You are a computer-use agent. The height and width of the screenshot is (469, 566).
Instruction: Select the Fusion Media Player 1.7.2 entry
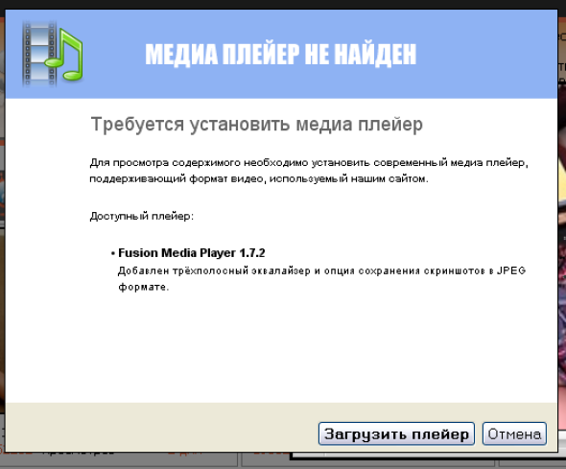tap(192, 253)
